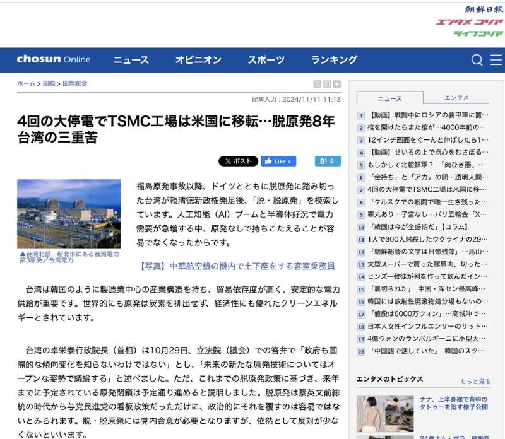The width and height of the screenshot is (505, 439).
Task: Open the search magnifier in navigation bar
Action: click(477, 60)
